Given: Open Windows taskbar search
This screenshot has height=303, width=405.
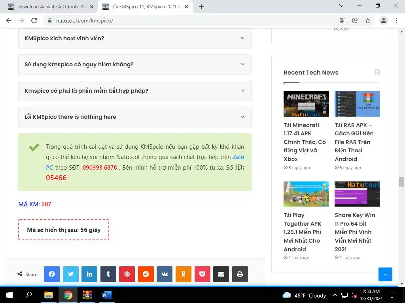Looking at the screenshot, I should click(x=28, y=295).
